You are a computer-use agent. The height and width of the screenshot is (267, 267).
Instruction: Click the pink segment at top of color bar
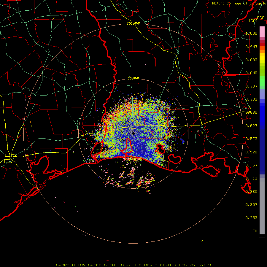click(262, 32)
